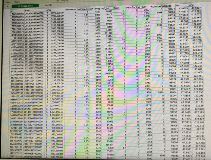Click the lat cell 47.6053
The height and width of the screenshot is (160, 211).
coord(182,8)
